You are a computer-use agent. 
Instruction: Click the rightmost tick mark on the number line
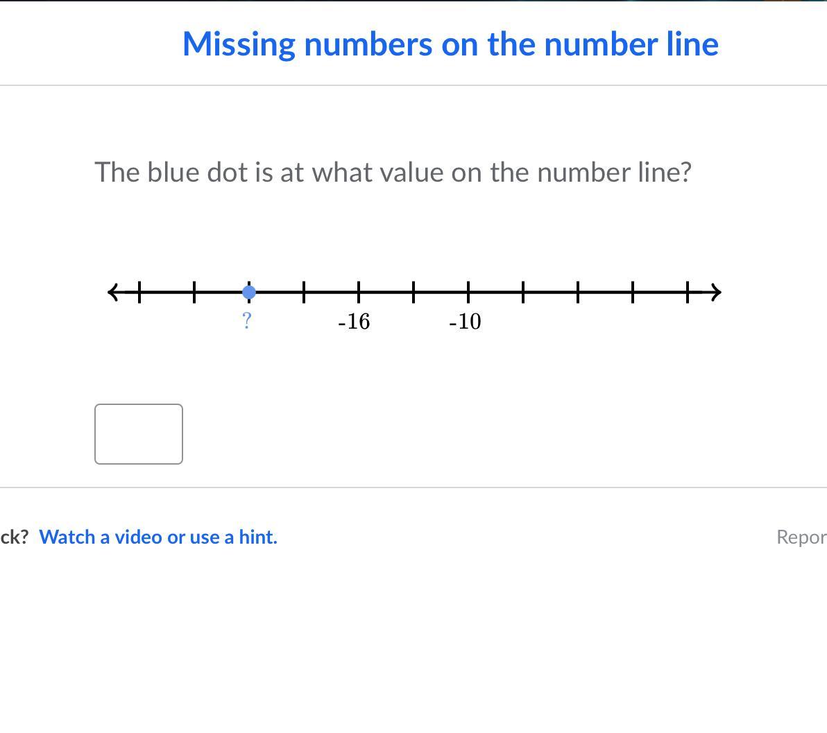688,293
